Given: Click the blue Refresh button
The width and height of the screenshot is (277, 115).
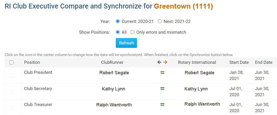Looking at the screenshot, I should pos(126,43).
